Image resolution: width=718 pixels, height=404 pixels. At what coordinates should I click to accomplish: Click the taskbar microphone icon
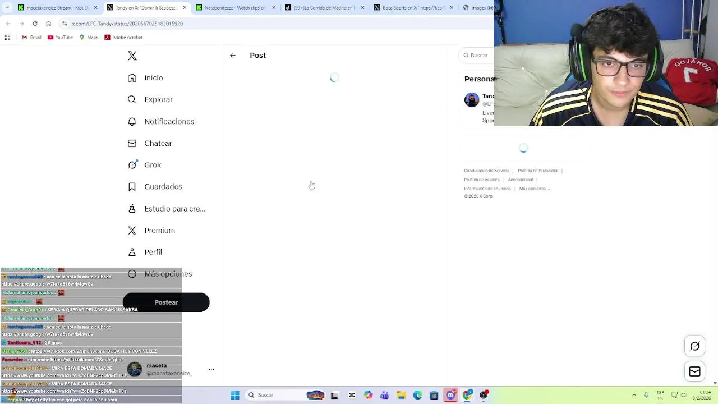[646, 395]
